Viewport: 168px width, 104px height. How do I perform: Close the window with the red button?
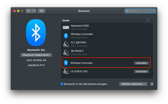point(14,11)
